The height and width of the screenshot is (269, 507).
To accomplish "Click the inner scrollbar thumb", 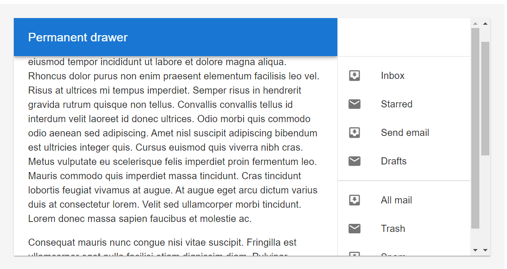I will click(475, 128).
